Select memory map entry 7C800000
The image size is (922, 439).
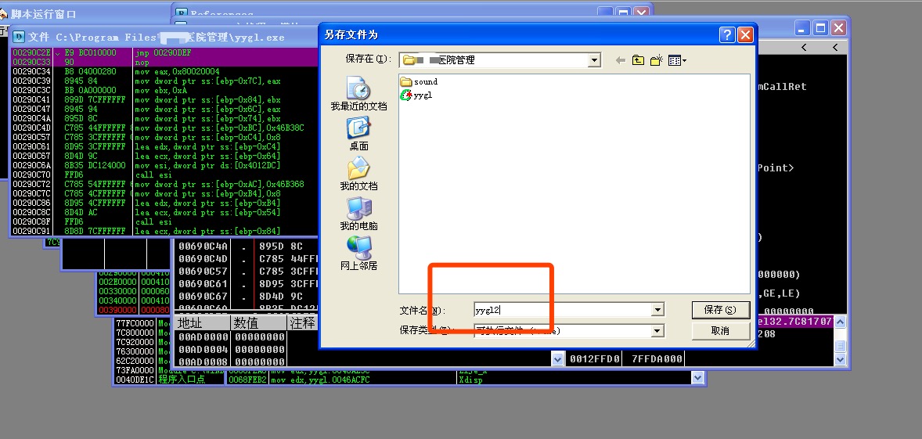[x=135, y=333]
